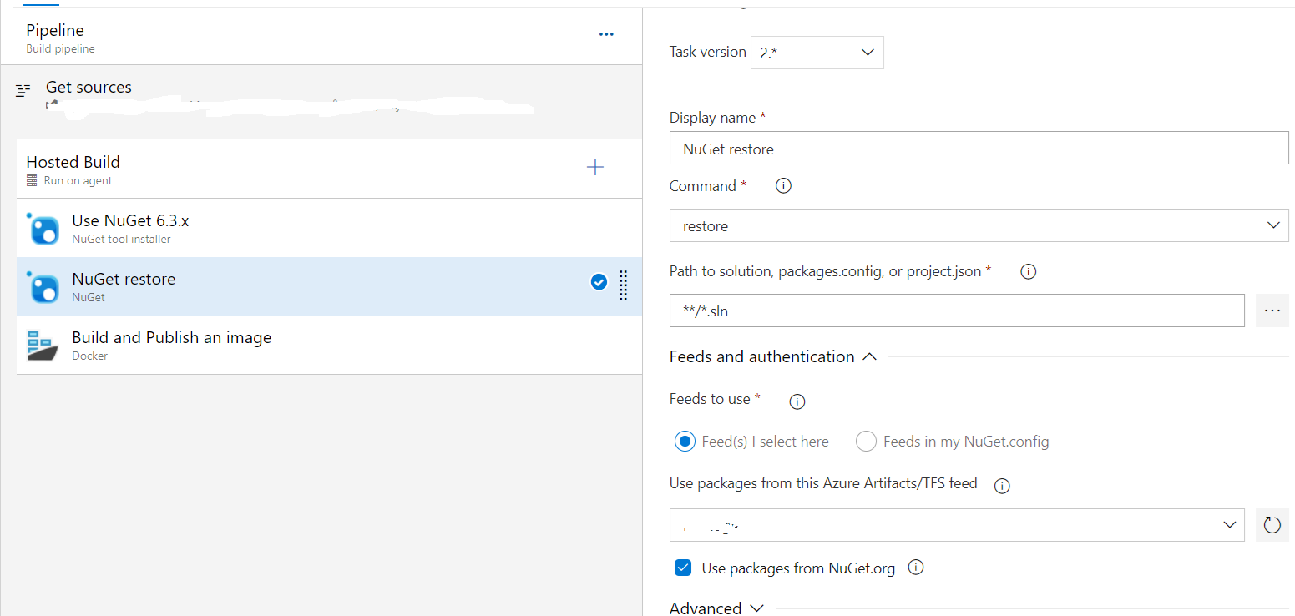The width and height of the screenshot is (1295, 616).
Task: Disable Use packages from NuGet.org
Action: [x=683, y=568]
